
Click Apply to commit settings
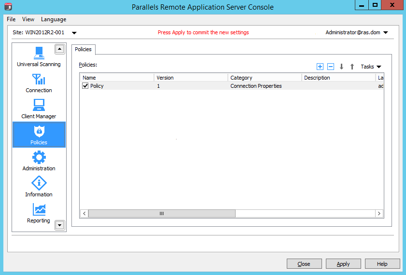343,264
